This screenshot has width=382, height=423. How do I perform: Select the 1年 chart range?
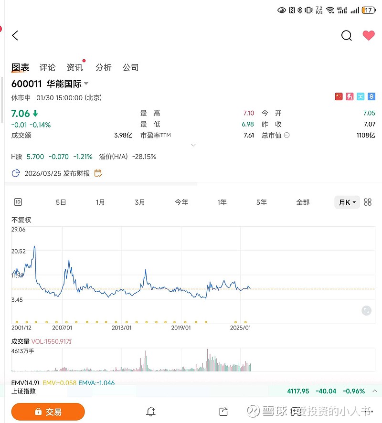(x=222, y=202)
